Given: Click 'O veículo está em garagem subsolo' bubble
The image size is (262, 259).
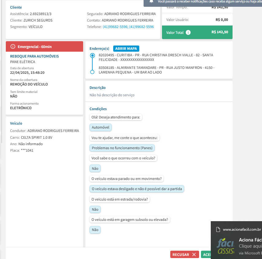Looking at the screenshot, I should tap(130, 219).
